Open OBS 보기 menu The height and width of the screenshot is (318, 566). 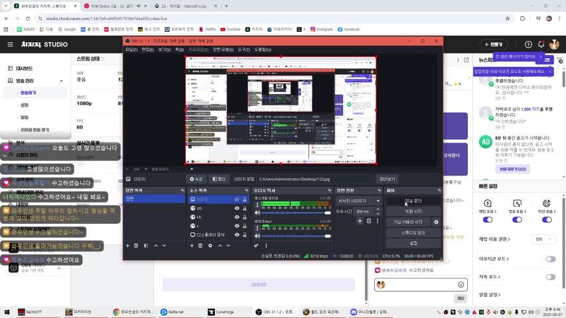[165, 50]
